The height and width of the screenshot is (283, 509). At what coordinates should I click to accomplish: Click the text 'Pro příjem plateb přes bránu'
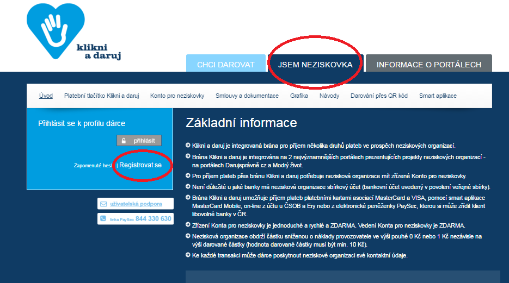229,176
